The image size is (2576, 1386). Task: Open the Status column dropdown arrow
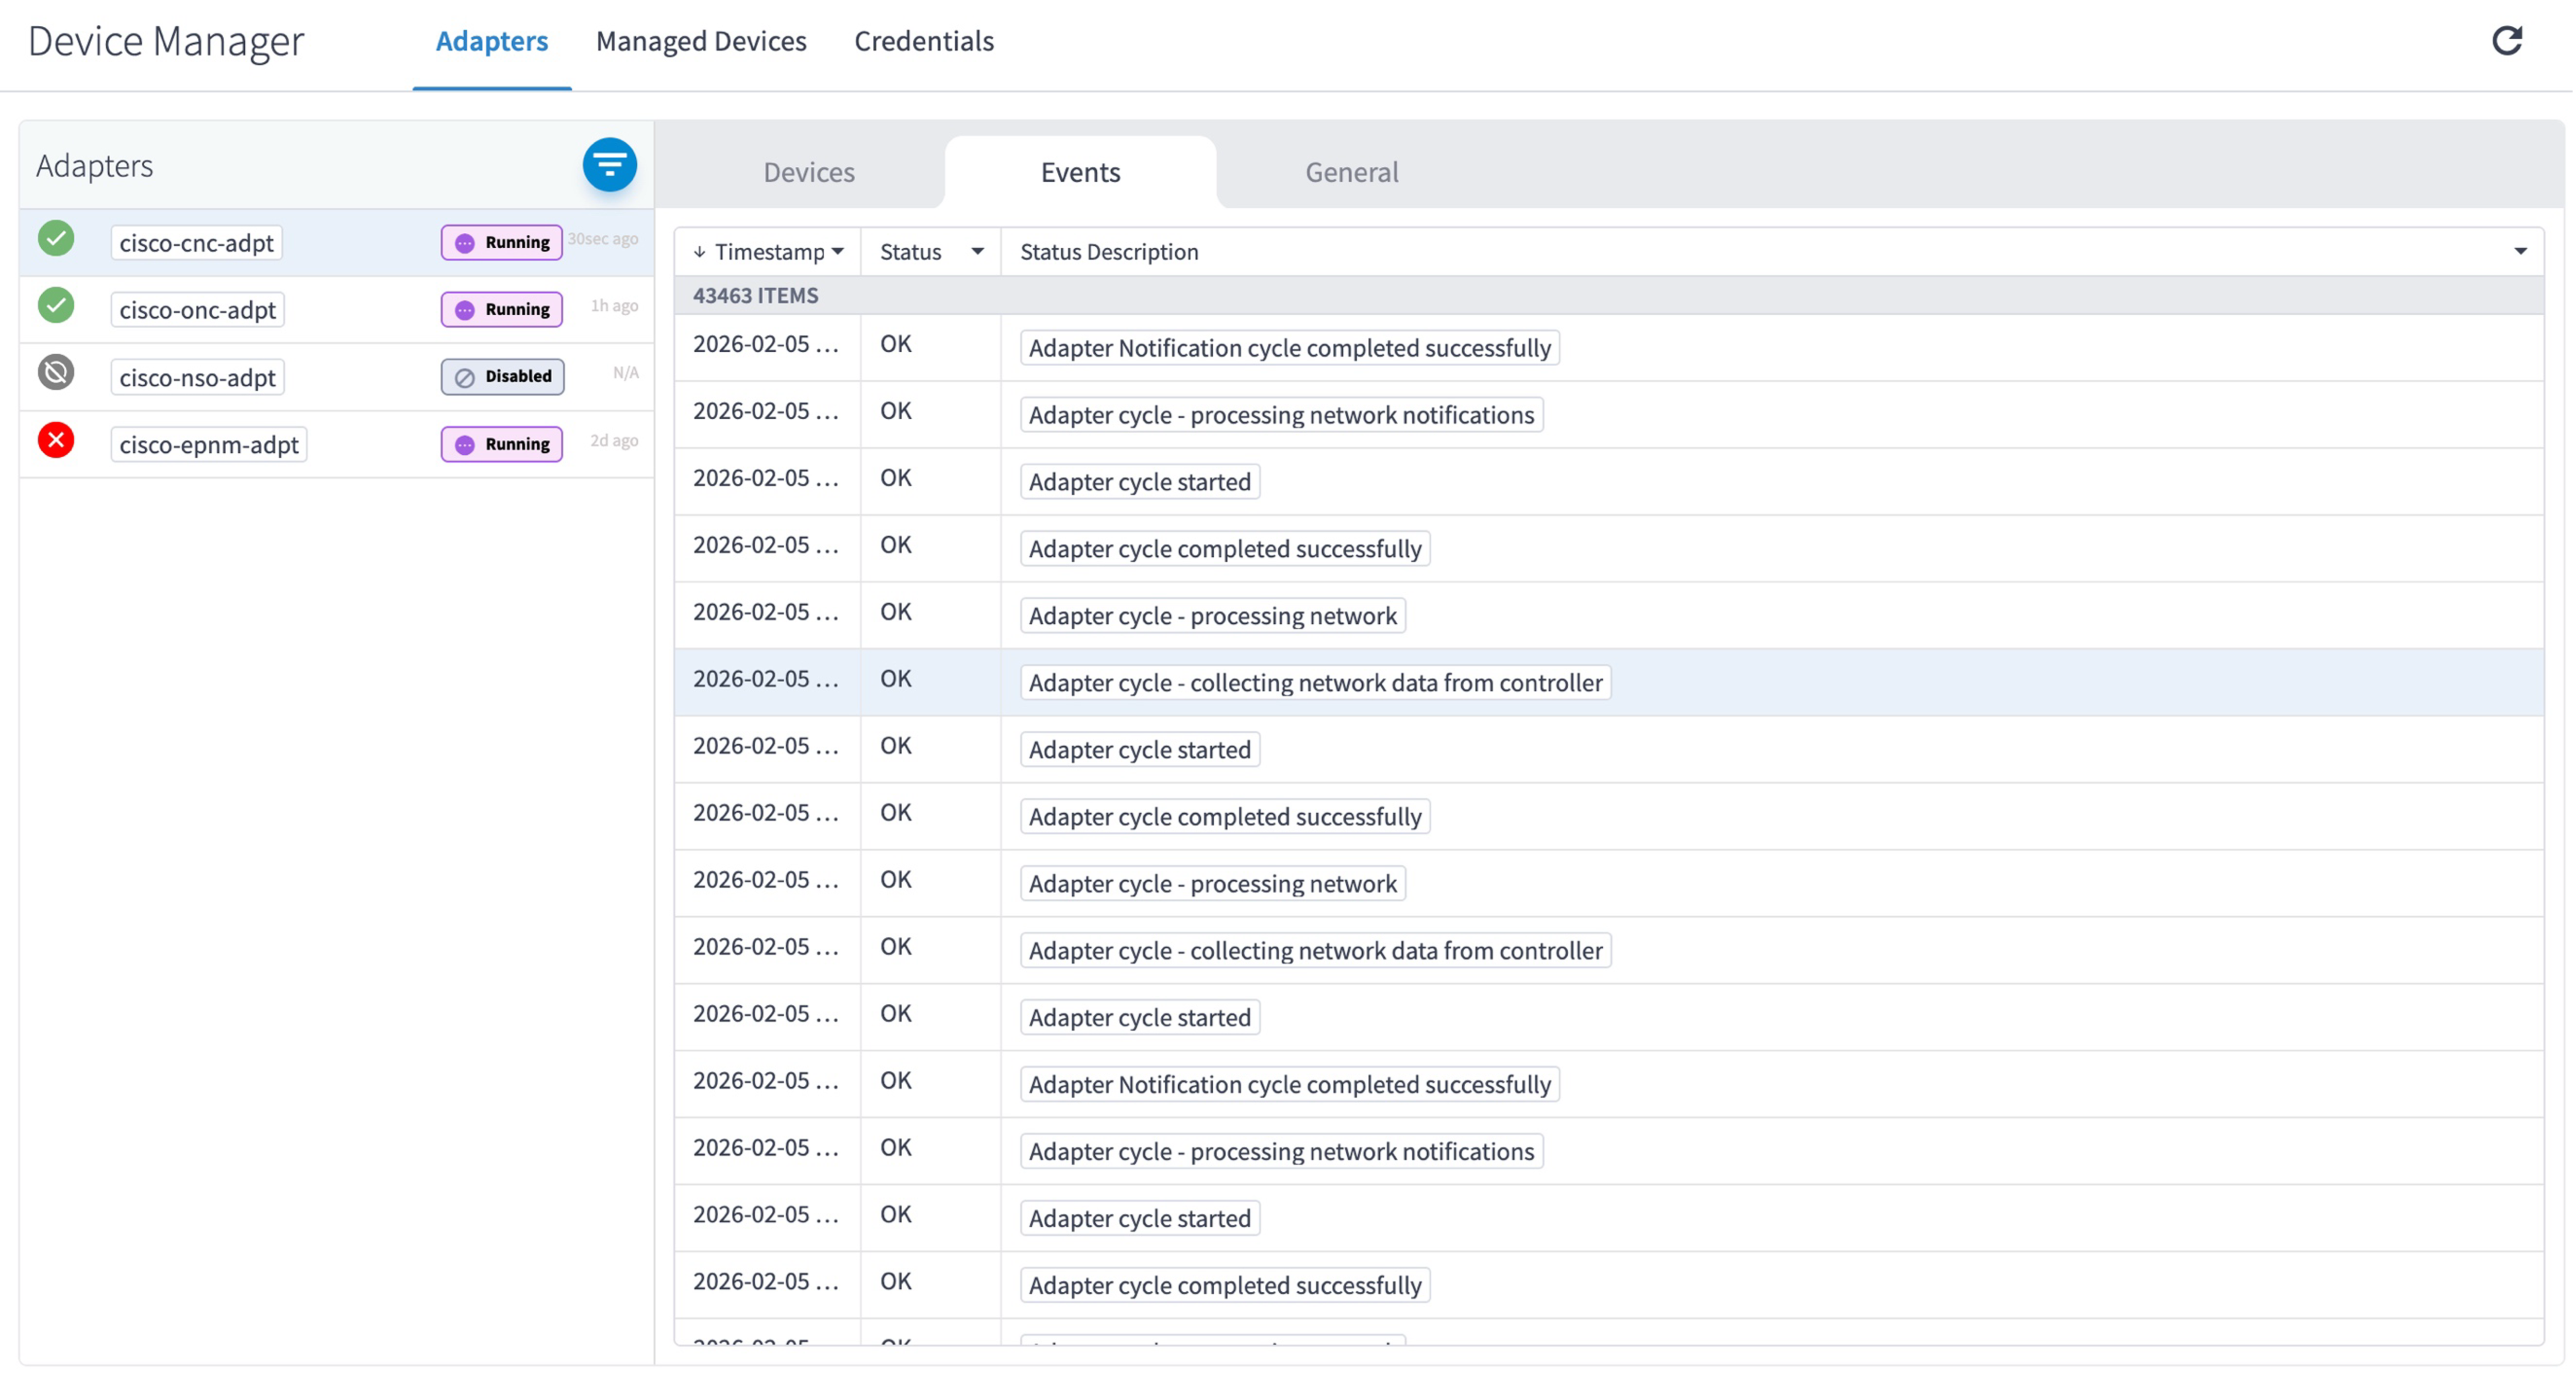(977, 252)
